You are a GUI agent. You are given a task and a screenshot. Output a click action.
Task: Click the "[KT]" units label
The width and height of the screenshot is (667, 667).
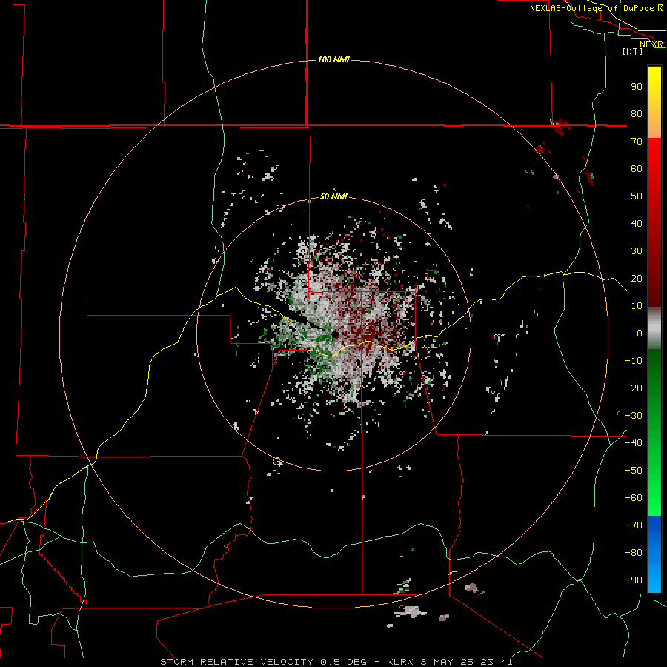coord(633,51)
